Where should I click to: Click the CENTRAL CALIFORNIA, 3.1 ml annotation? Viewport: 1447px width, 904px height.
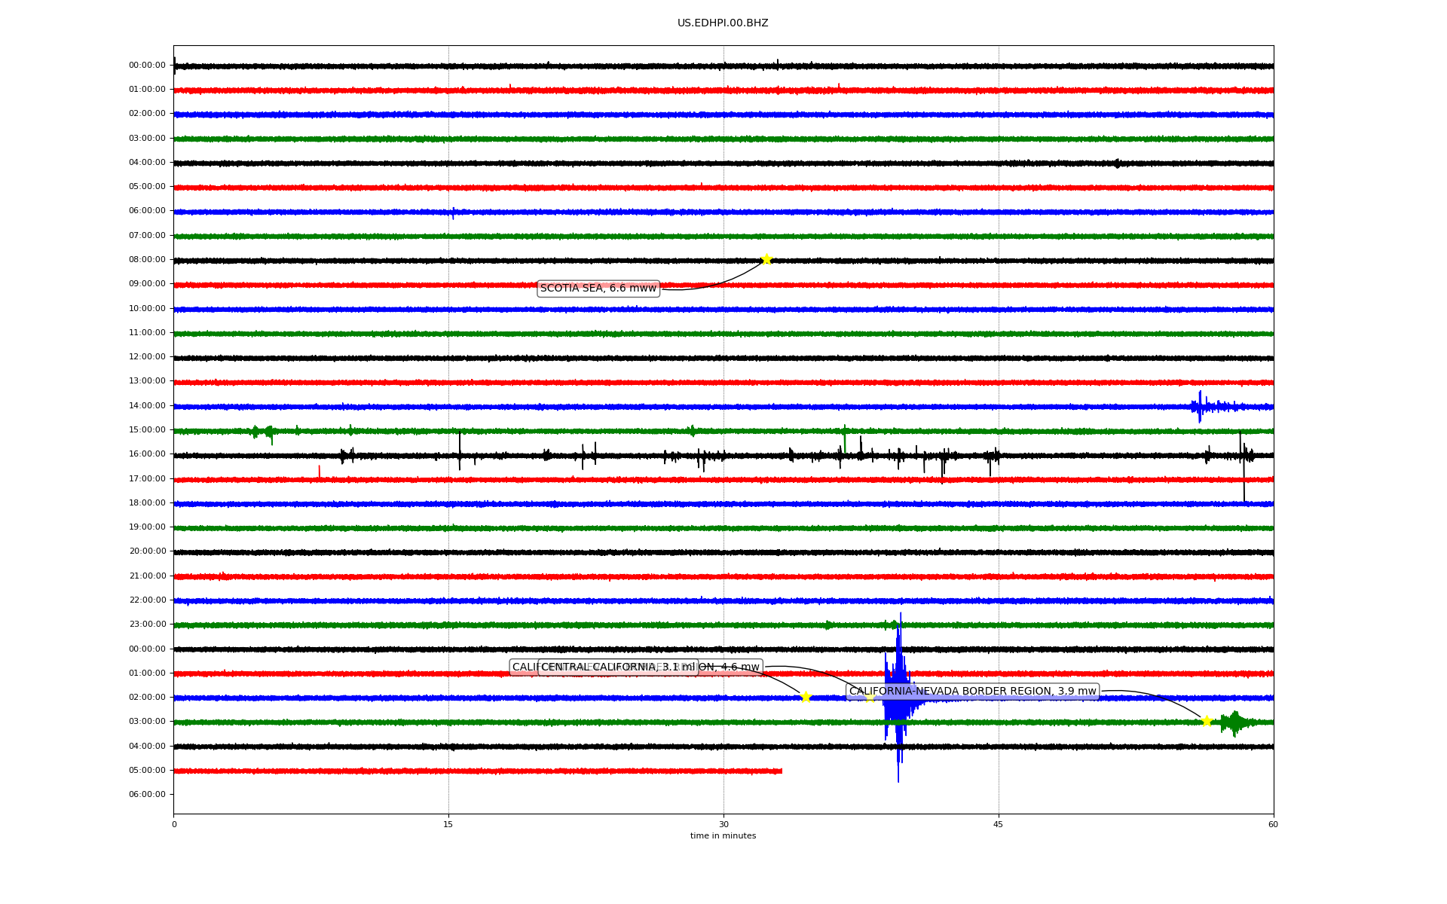pos(618,667)
